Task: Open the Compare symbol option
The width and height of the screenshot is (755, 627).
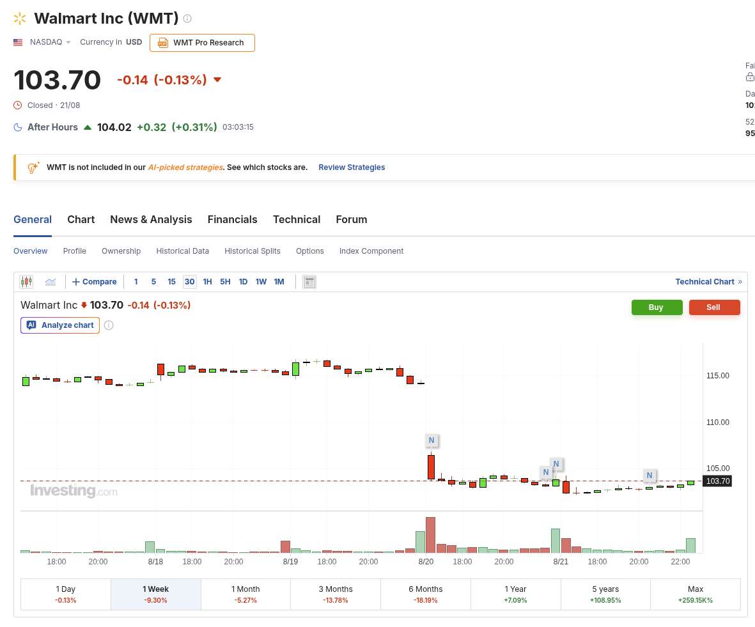Action: point(95,282)
